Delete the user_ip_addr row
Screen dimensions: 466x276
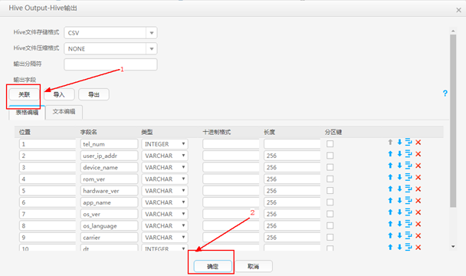(x=418, y=154)
